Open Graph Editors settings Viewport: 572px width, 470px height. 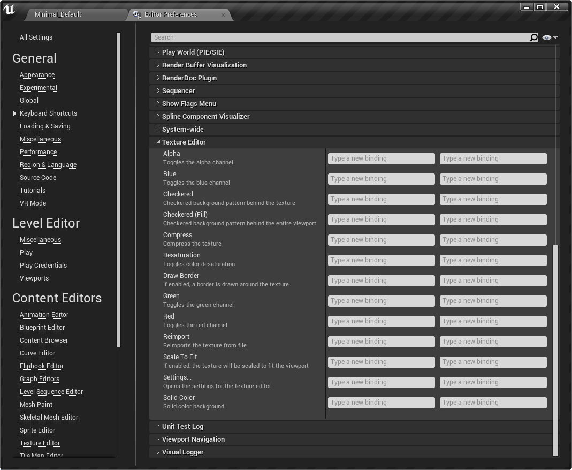pos(40,379)
